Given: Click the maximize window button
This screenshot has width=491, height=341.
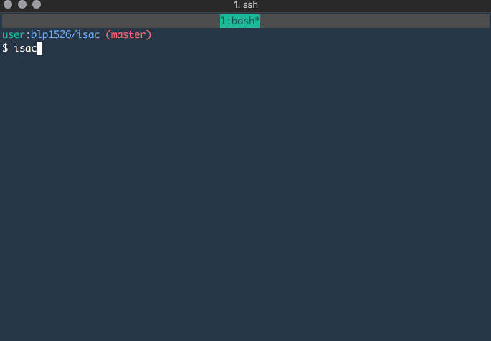Looking at the screenshot, I should click(37, 4).
